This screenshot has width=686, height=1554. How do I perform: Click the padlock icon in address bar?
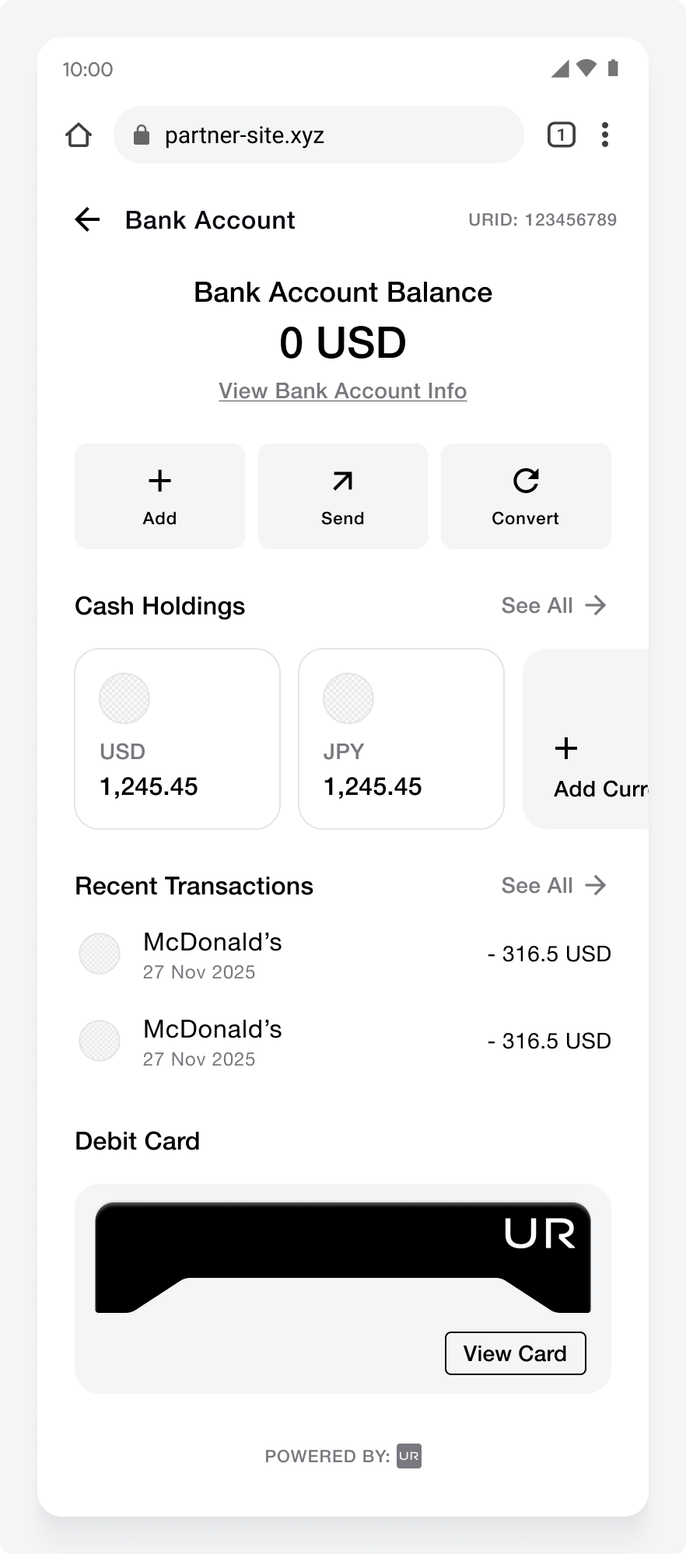click(x=142, y=135)
